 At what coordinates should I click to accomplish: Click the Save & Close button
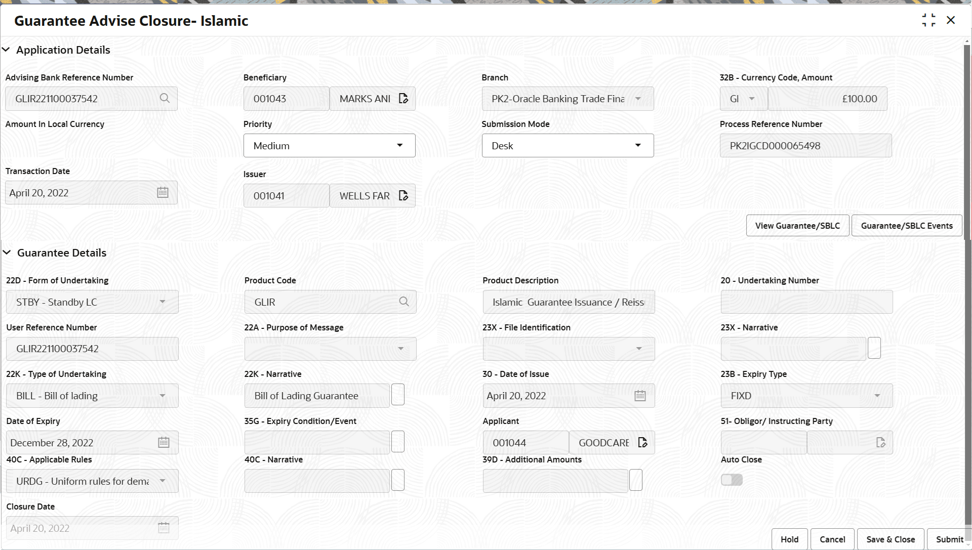890,539
